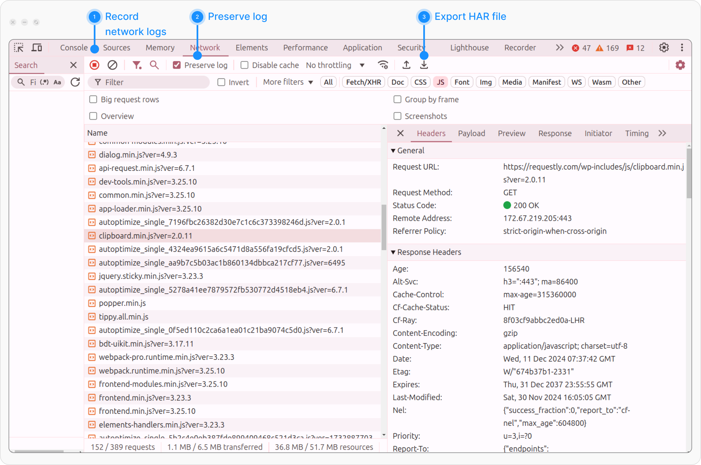Filter requests by Fetch/XHR
The height and width of the screenshot is (465, 701).
(363, 82)
